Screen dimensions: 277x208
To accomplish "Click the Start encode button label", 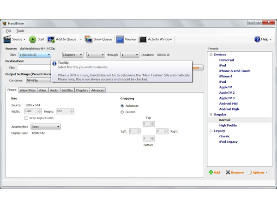I will click(x=41, y=39).
